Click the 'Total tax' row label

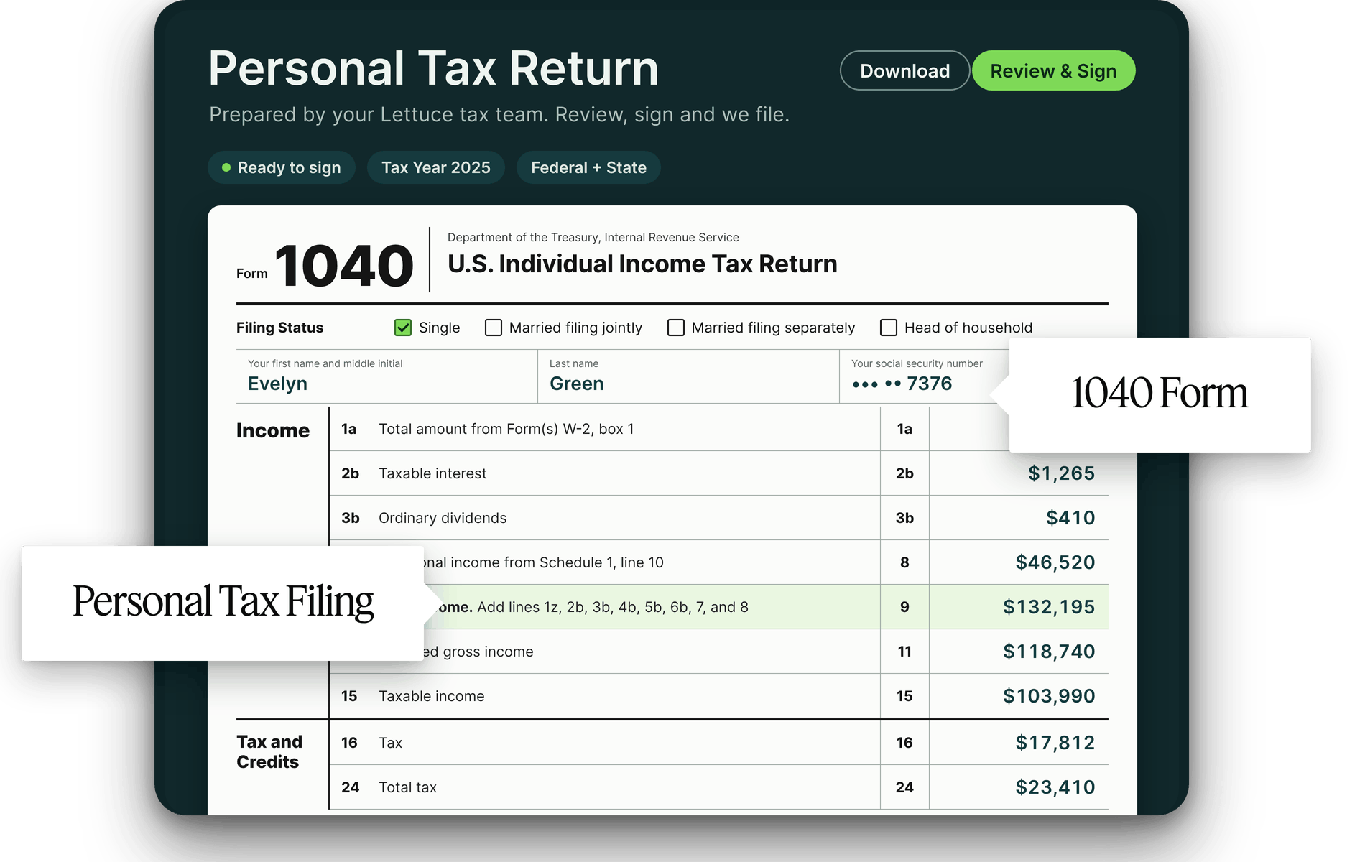407,787
